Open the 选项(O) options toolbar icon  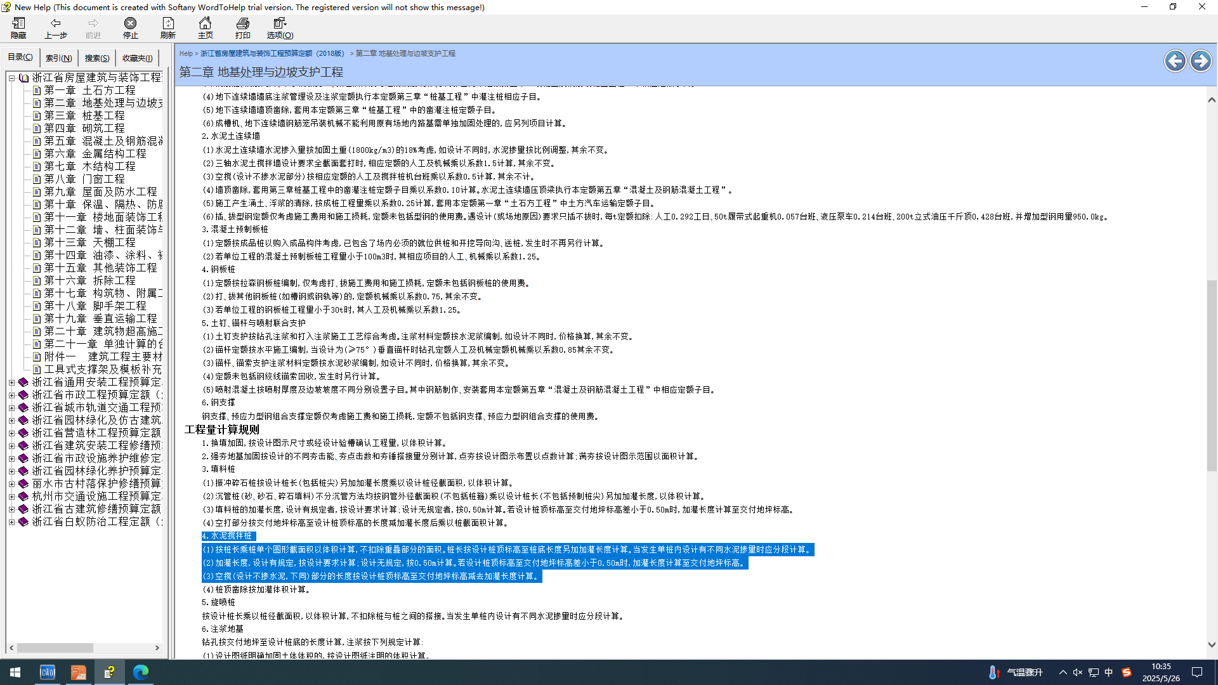280,29
